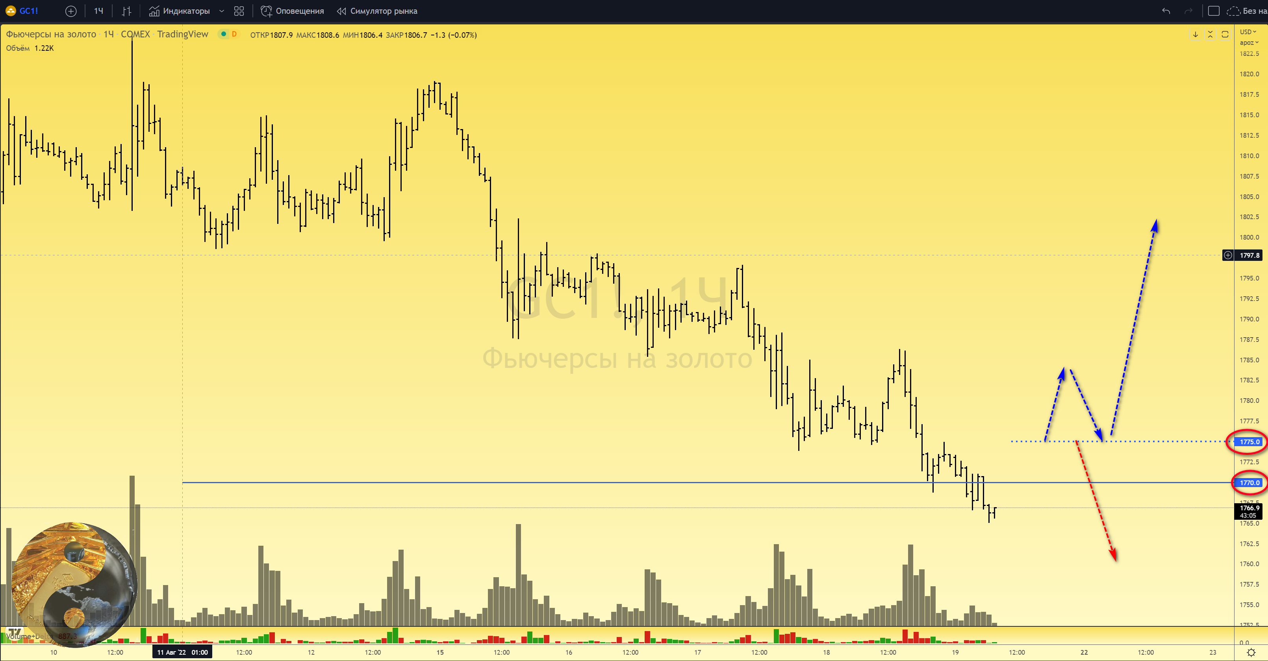Click the current price 1766.9 label
The height and width of the screenshot is (661, 1268).
(x=1249, y=508)
